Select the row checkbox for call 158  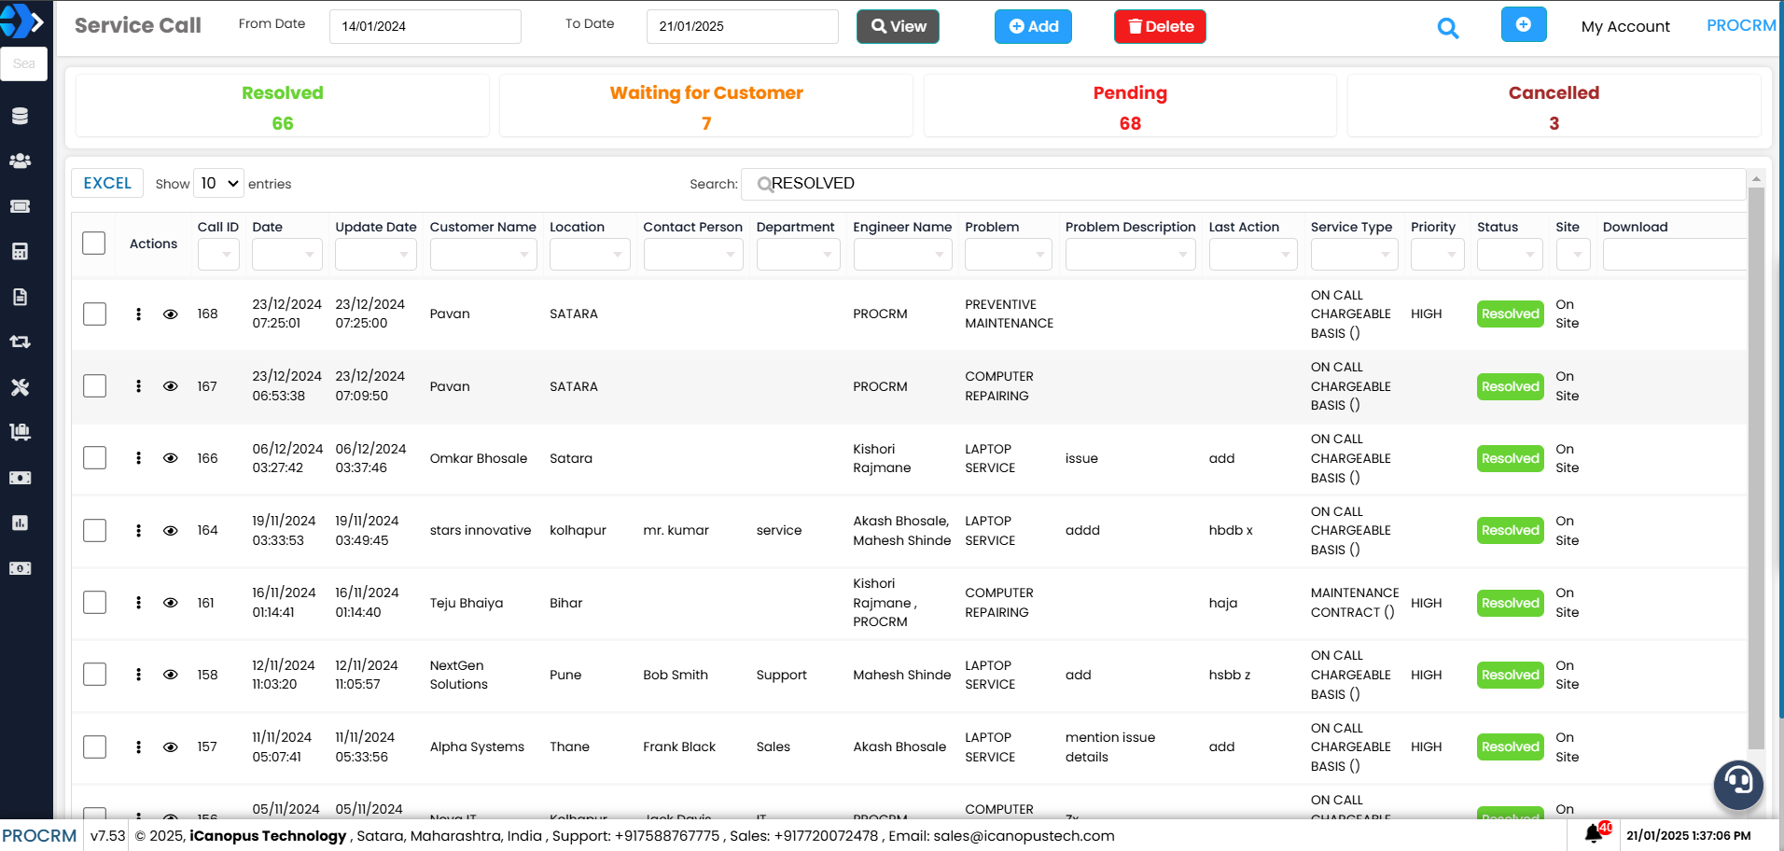point(94,675)
